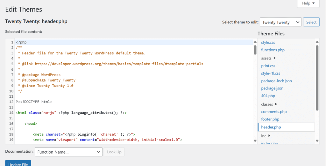Click the Update File button

click(x=18, y=163)
